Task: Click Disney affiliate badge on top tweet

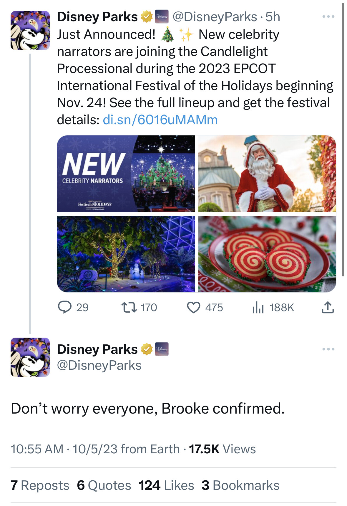Action: click(x=162, y=17)
